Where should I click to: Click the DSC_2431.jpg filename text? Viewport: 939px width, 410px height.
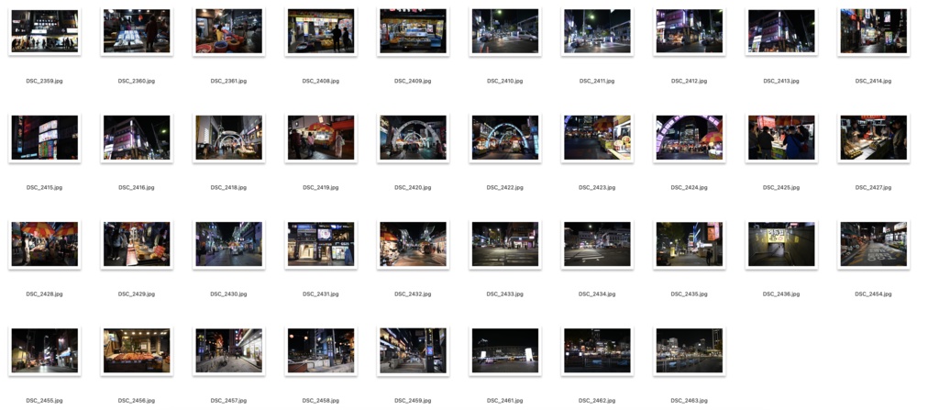point(321,294)
